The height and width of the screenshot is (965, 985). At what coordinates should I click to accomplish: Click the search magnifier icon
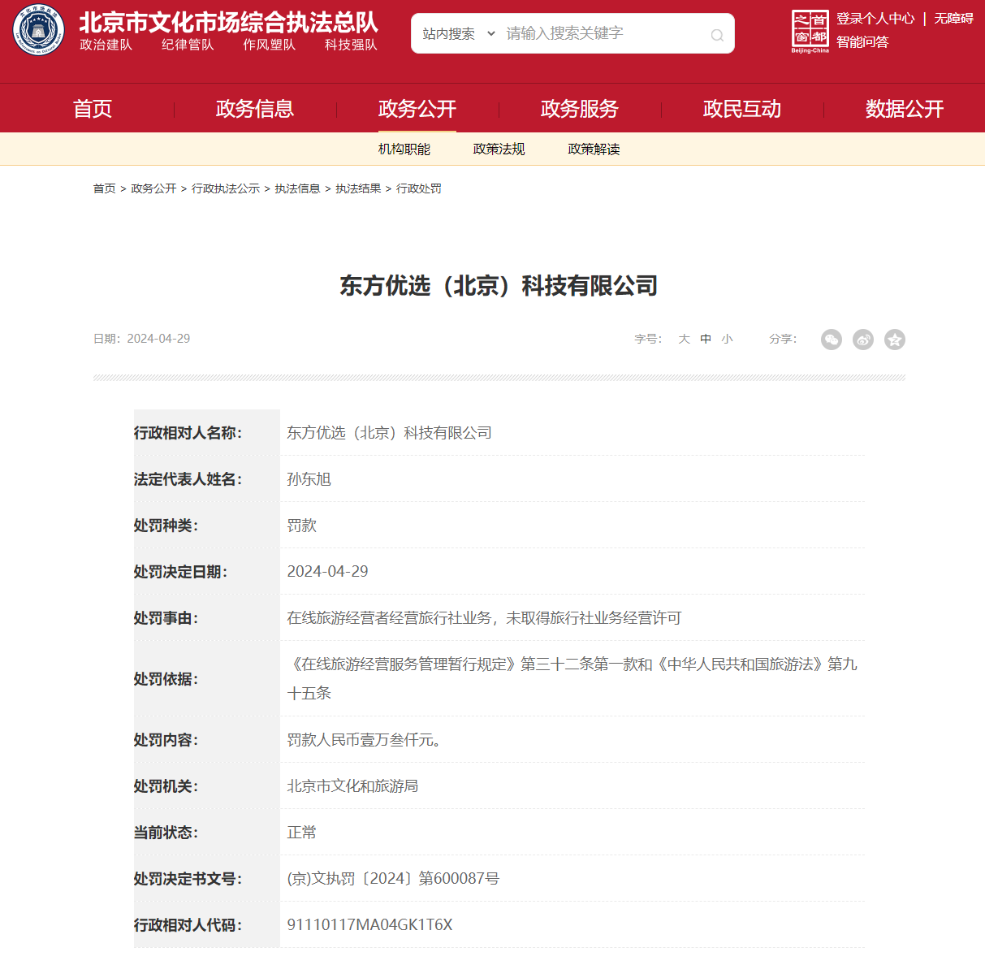click(x=717, y=35)
